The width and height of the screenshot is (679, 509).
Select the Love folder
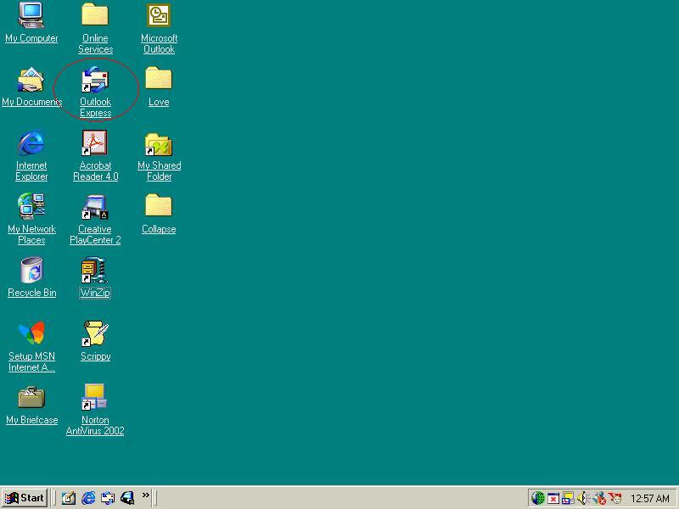coord(159,81)
